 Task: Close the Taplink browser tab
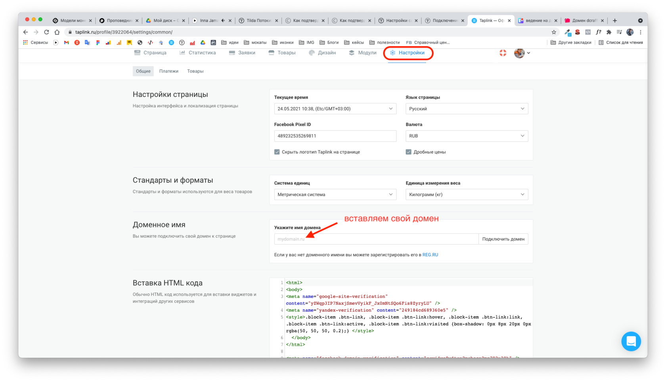(x=509, y=21)
